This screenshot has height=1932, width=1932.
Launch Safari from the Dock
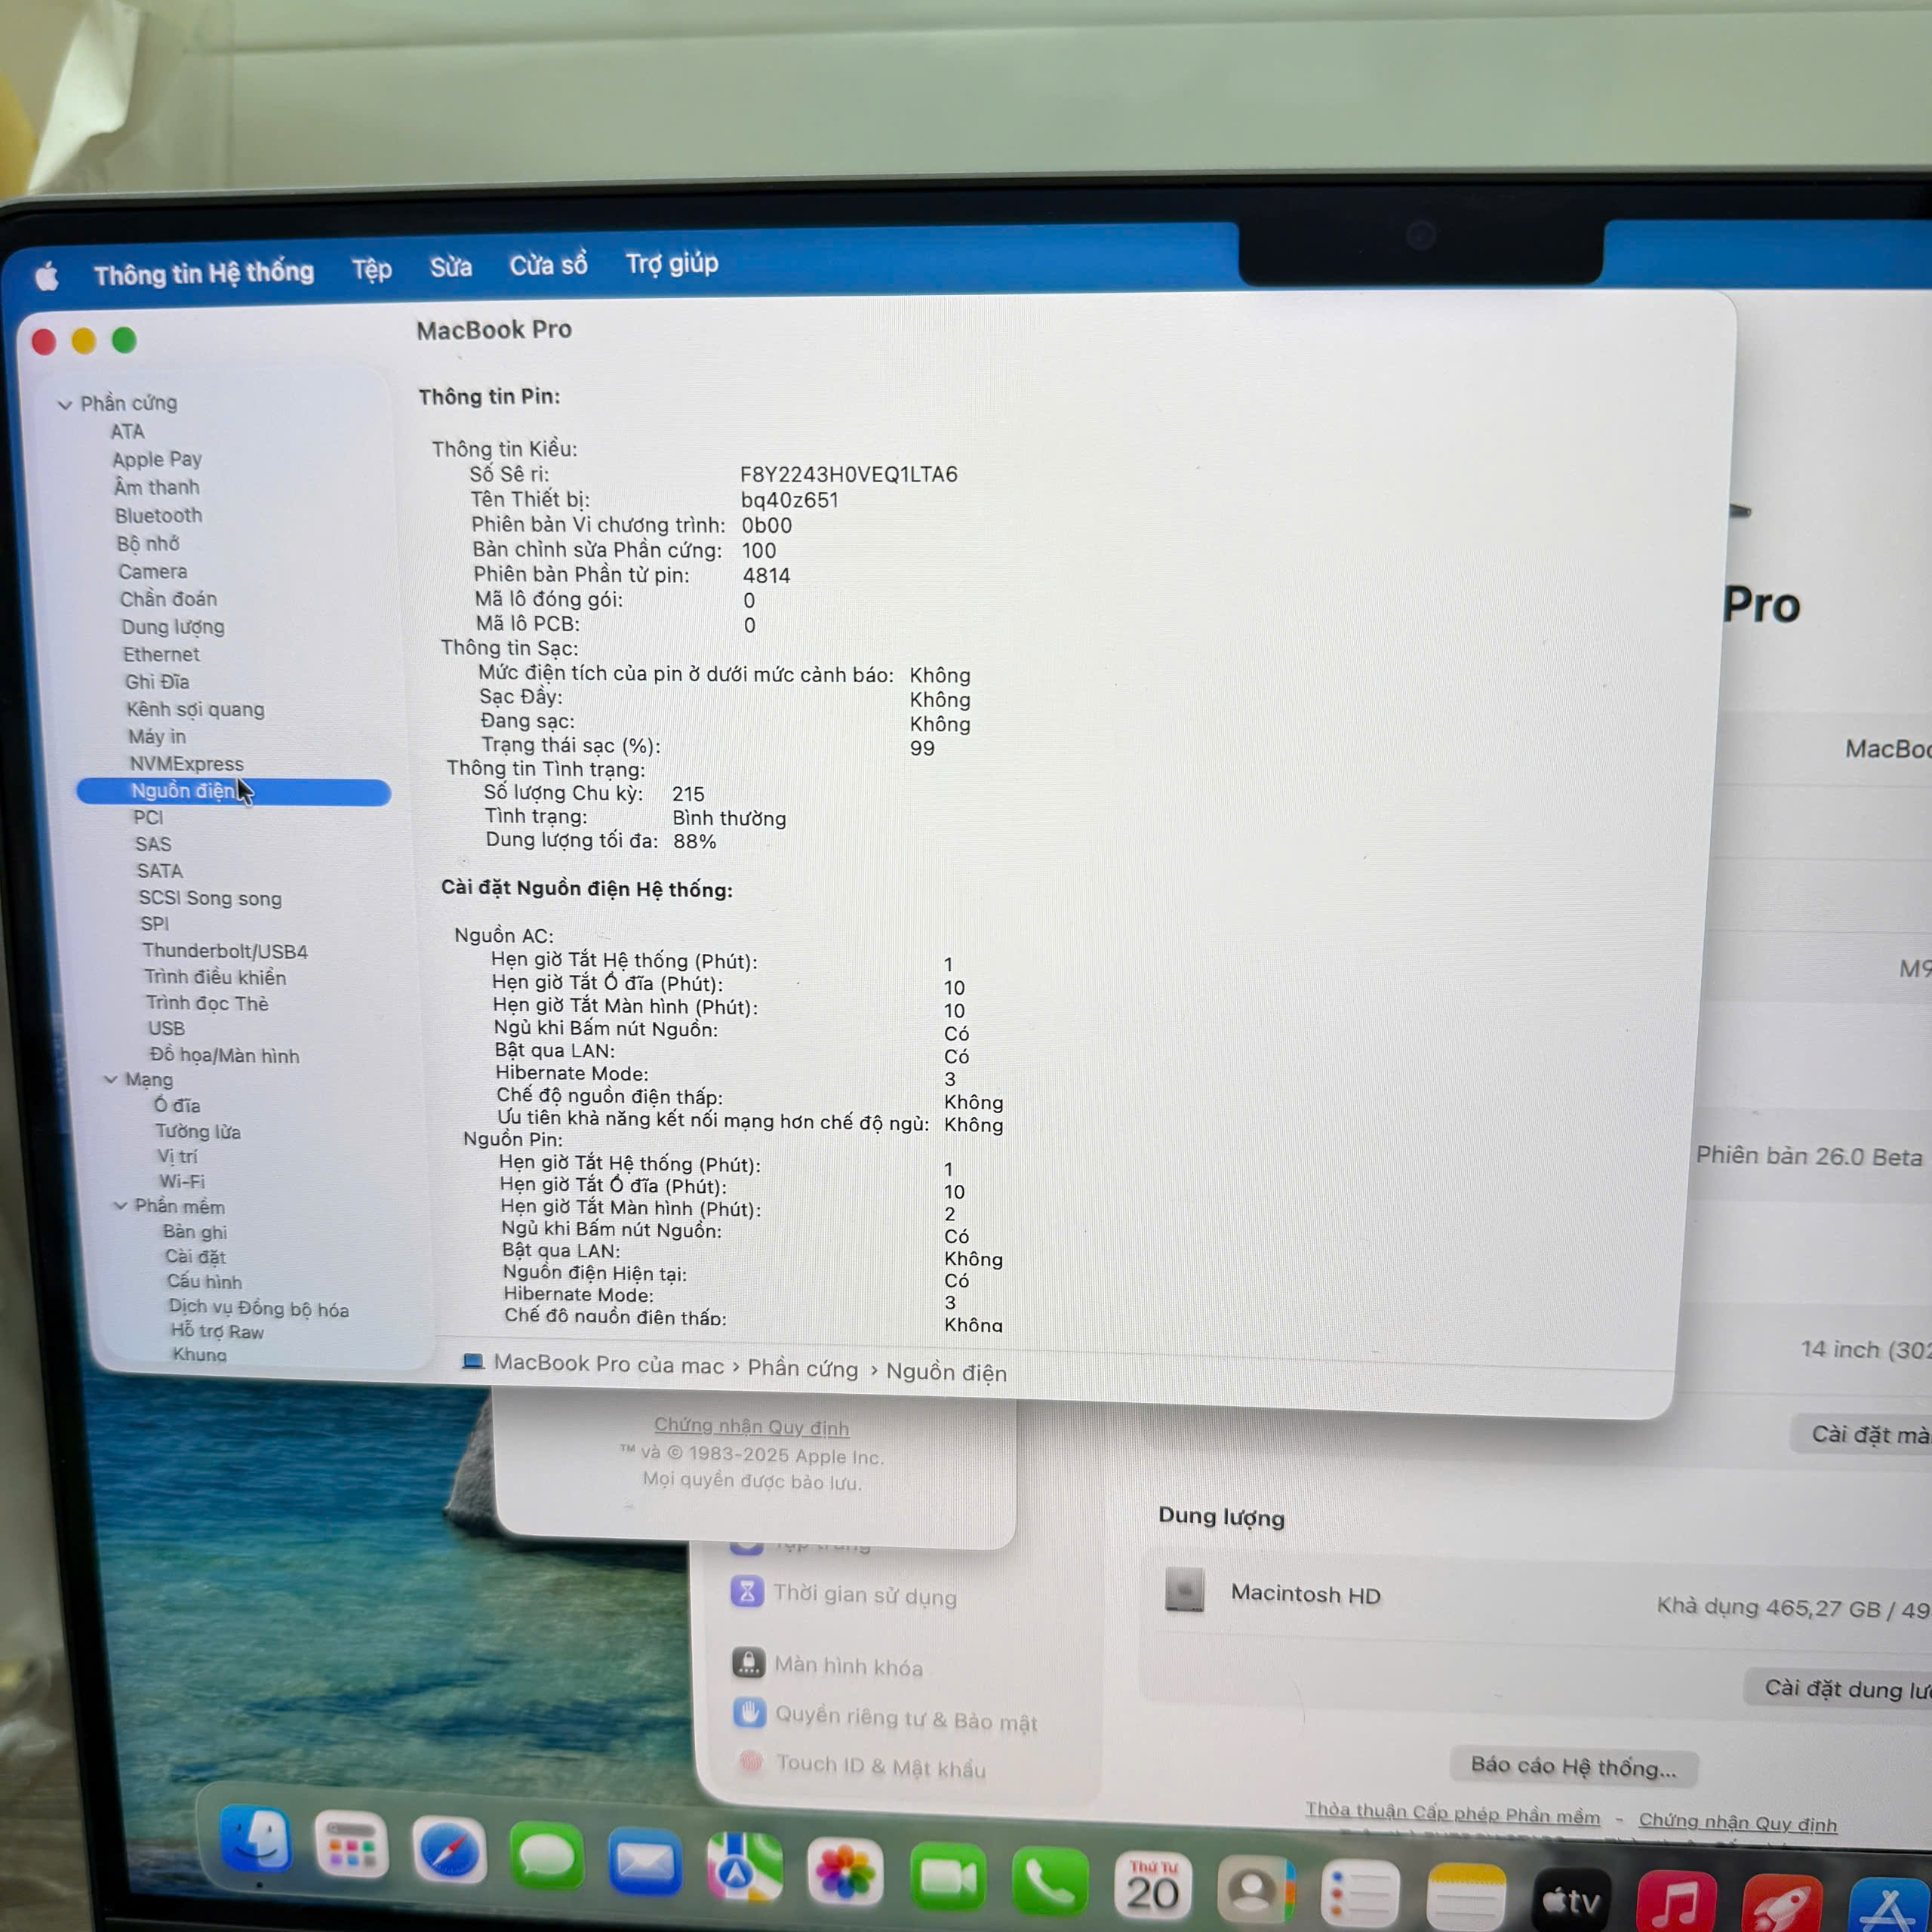click(x=449, y=1851)
